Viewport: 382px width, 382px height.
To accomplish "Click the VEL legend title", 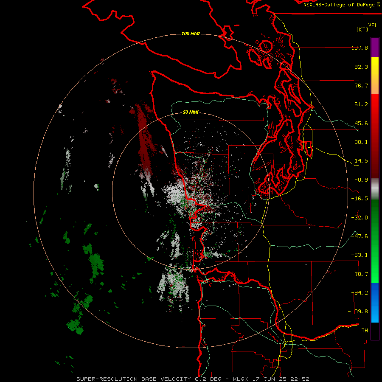I will point(373,25).
